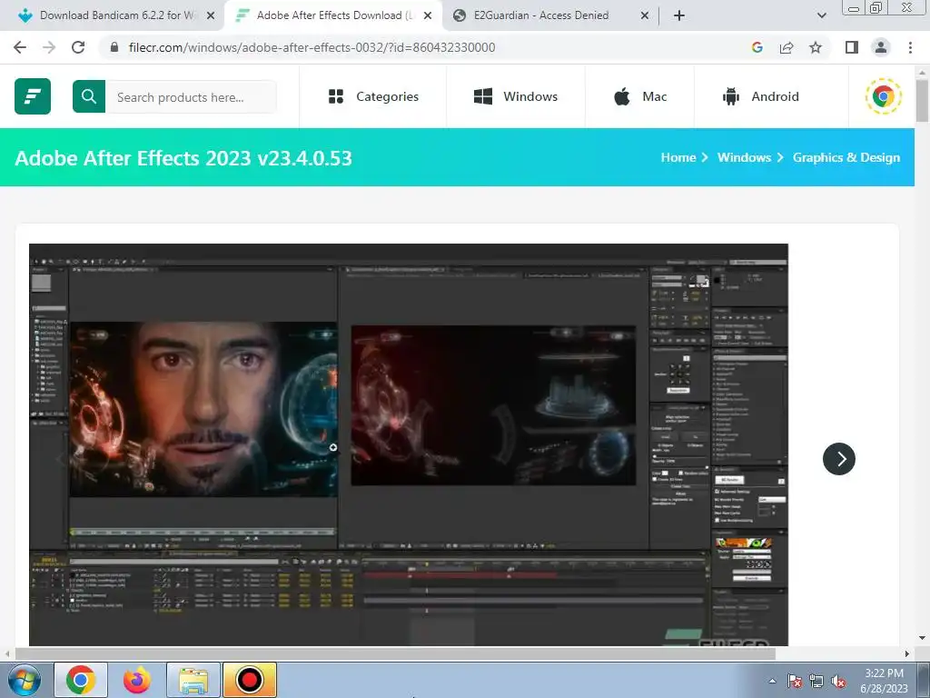Follow the Windows breadcrumb link
Image resolution: width=930 pixels, height=698 pixels.
744,157
